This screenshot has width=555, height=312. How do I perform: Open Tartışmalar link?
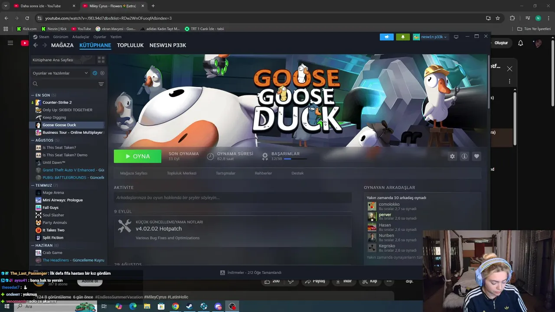tap(225, 173)
